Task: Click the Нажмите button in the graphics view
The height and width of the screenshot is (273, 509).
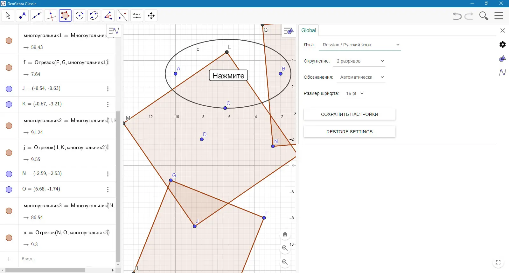Action: (228, 76)
